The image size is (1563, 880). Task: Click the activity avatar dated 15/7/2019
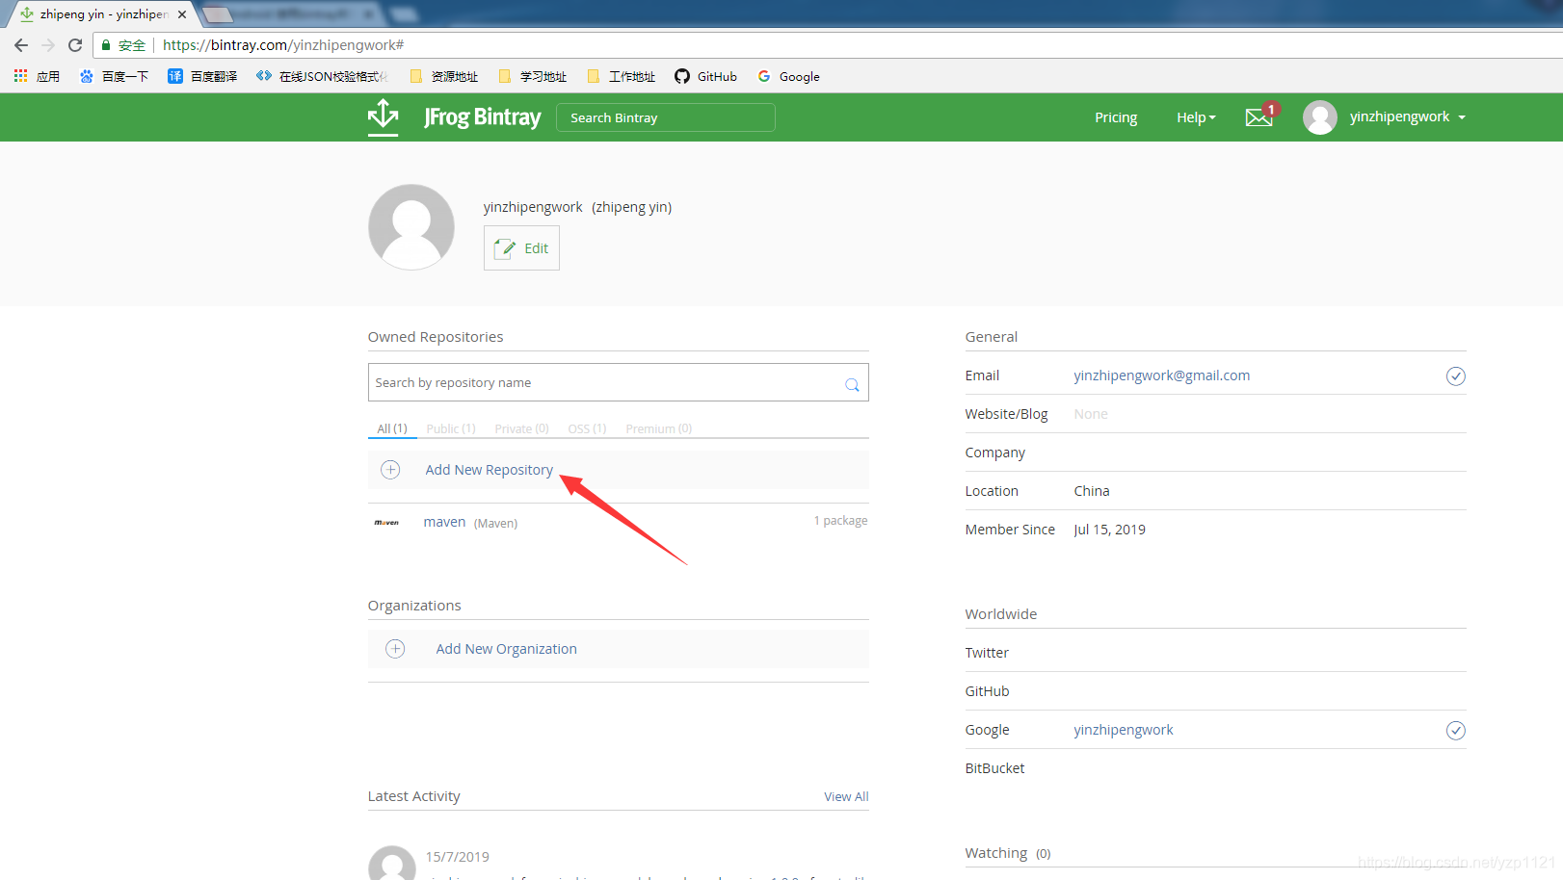click(x=392, y=863)
